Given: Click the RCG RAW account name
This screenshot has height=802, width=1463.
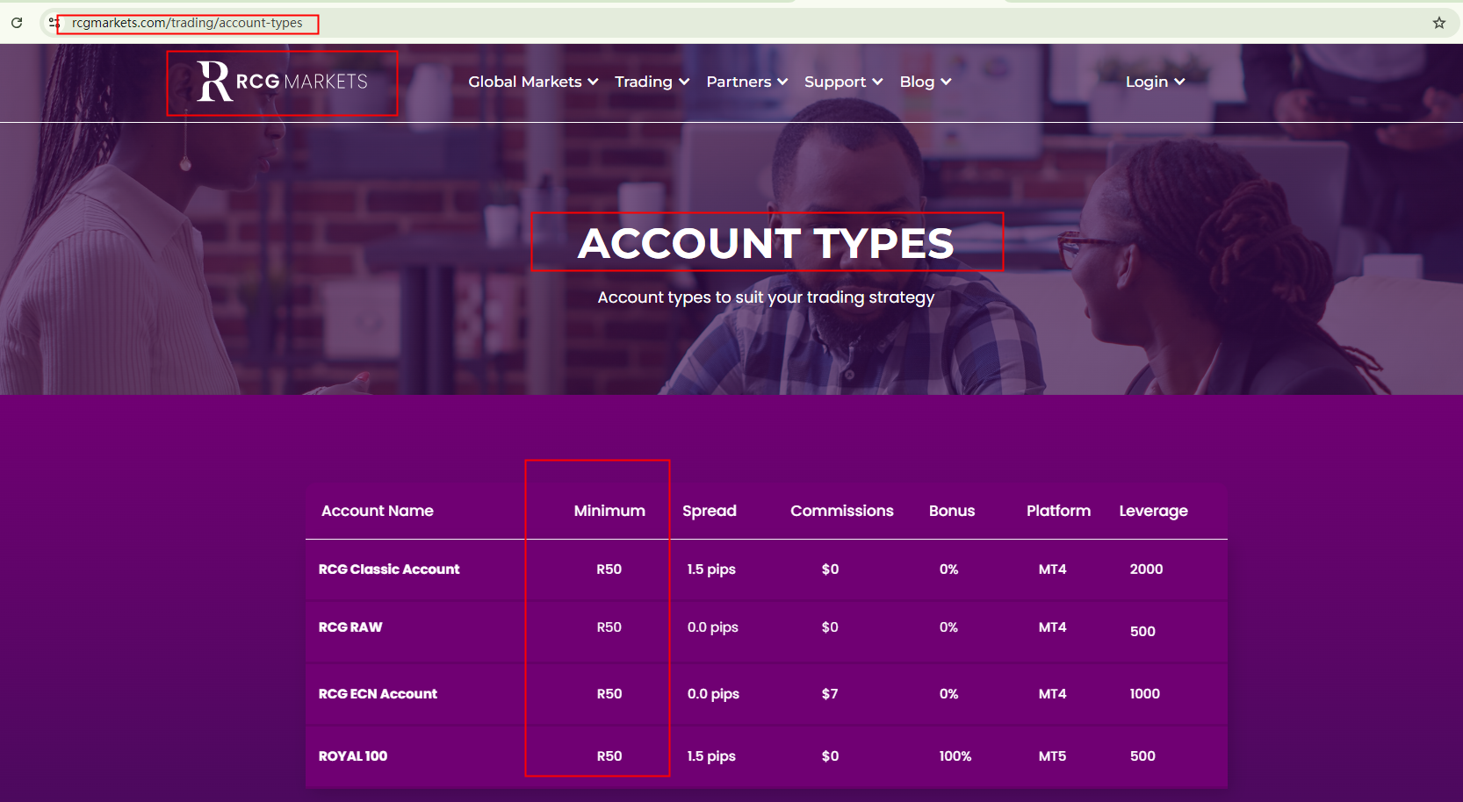Looking at the screenshot, I should pos(350,627).
